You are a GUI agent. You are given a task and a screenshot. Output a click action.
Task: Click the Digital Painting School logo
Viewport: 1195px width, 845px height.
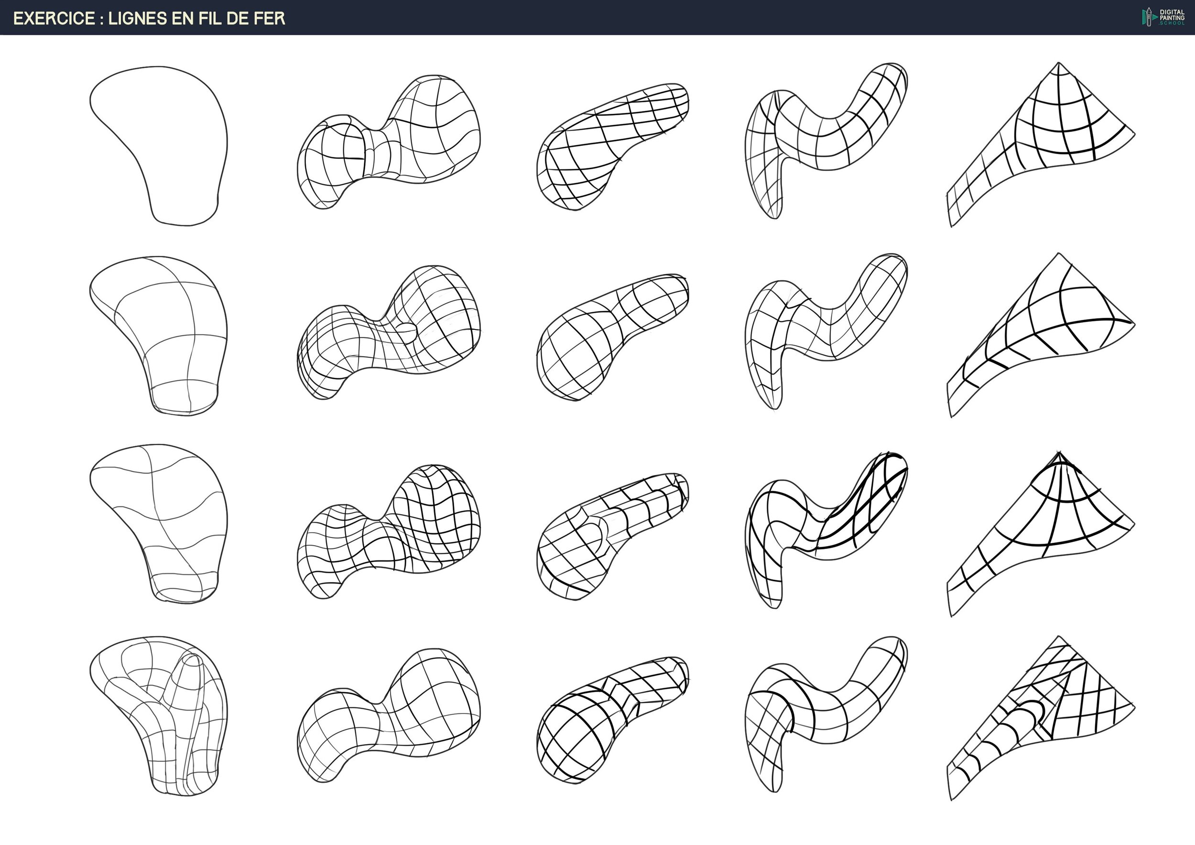(x=1164, y=17)
